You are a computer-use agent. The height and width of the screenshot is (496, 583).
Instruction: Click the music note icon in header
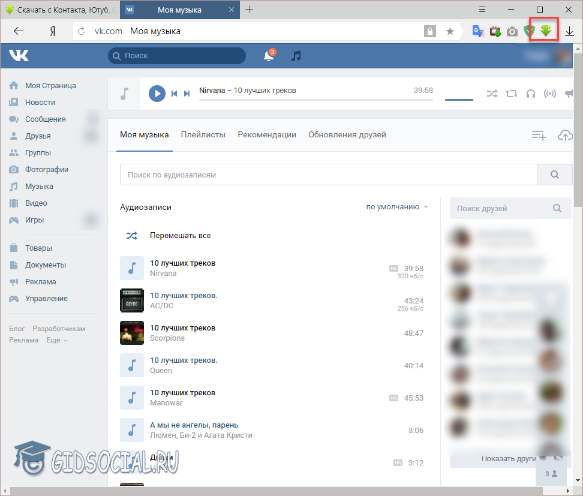296,56
